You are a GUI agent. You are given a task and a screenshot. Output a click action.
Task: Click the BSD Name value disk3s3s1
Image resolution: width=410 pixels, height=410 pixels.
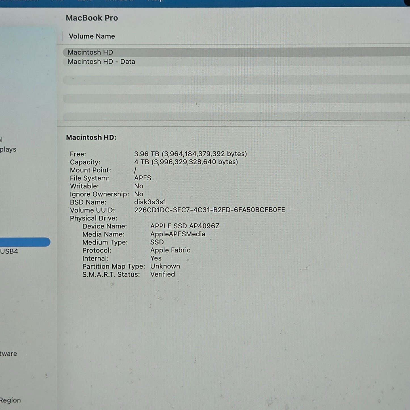(x=150, y=202)
